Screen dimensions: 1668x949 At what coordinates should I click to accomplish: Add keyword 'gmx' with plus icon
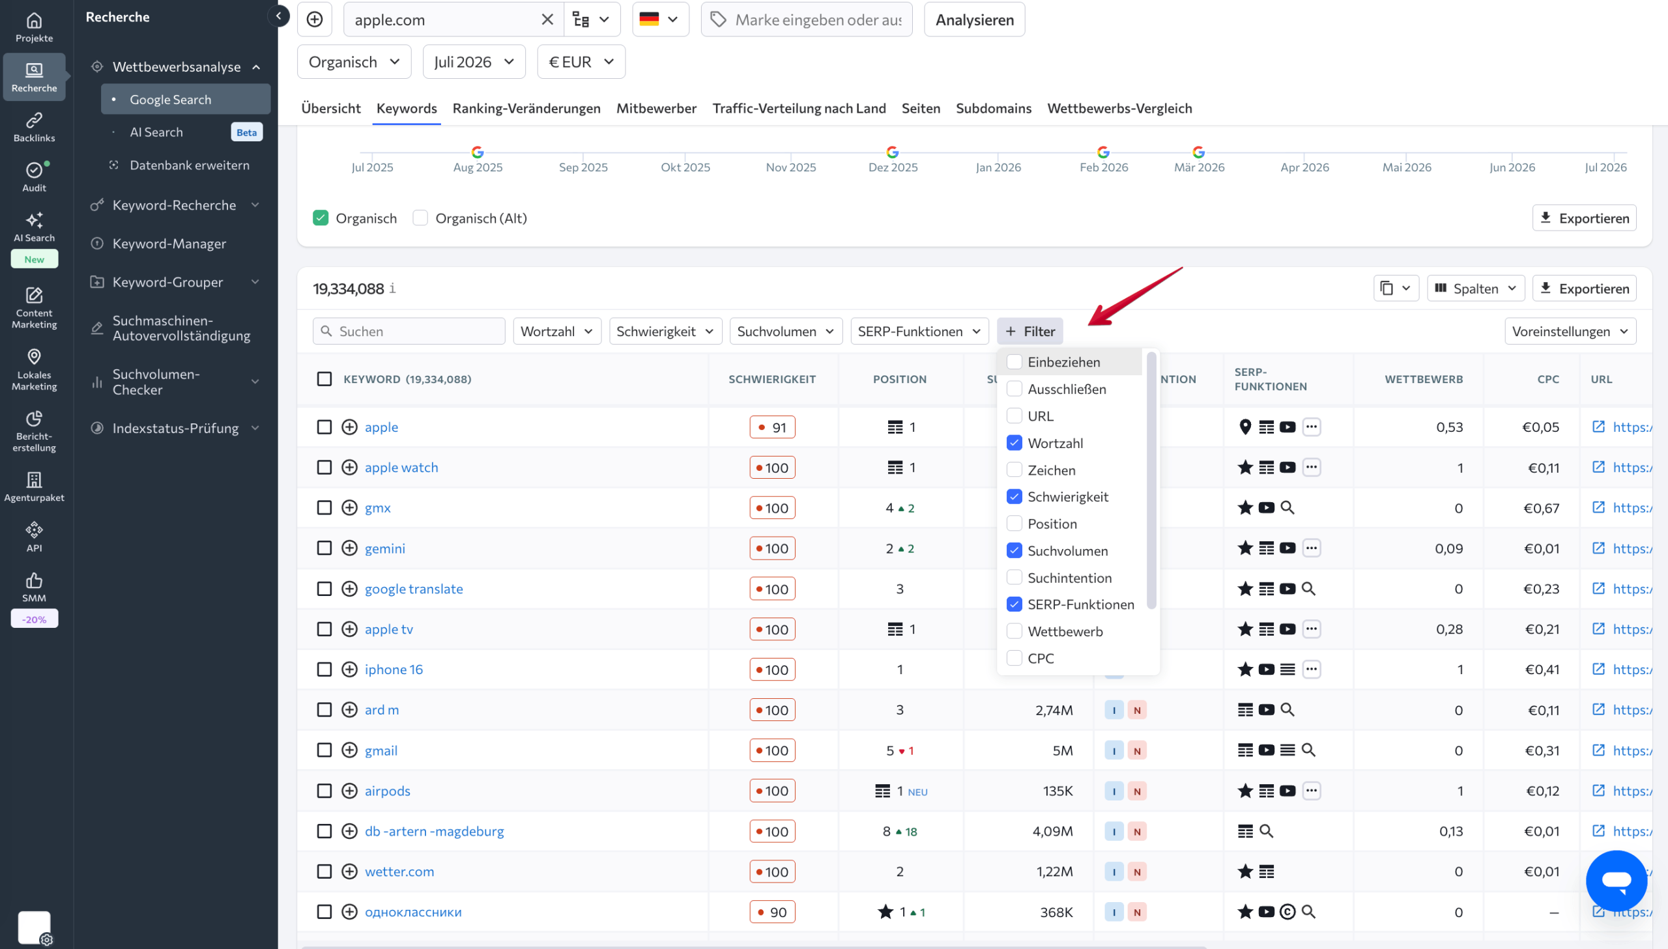[x=349, y=508]
